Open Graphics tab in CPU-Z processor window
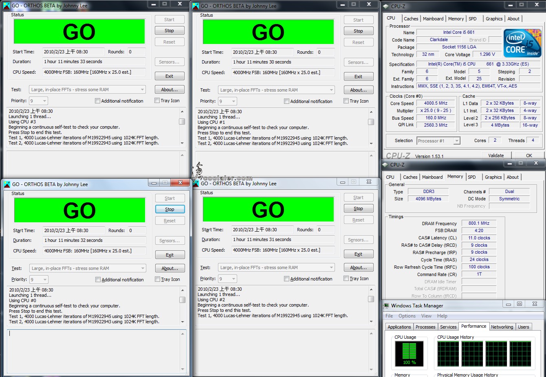This screenshot has width=546, height=377. point(494,19)
